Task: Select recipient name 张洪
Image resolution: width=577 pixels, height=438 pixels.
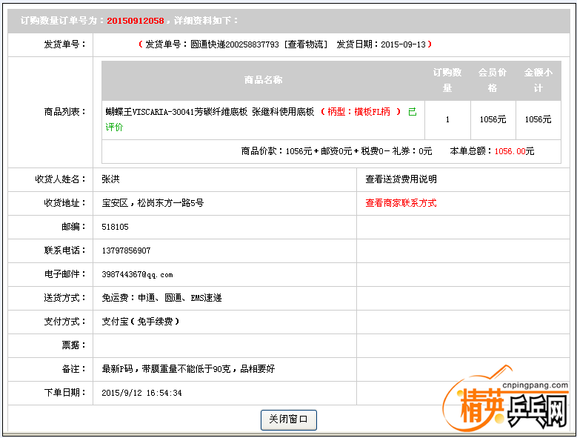Action: (x=111, y=179)
